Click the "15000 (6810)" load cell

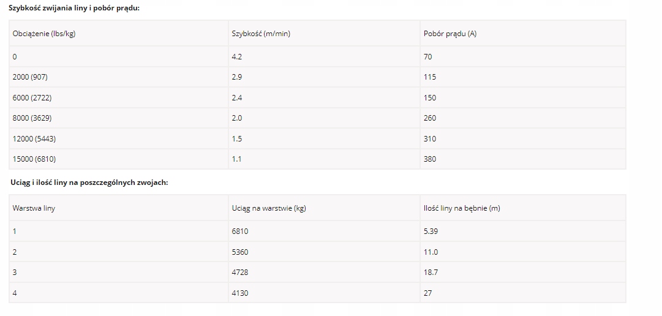(x=34, y=159)
